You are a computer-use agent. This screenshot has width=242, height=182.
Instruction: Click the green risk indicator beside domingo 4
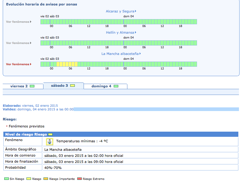click(x=116, y=86)
